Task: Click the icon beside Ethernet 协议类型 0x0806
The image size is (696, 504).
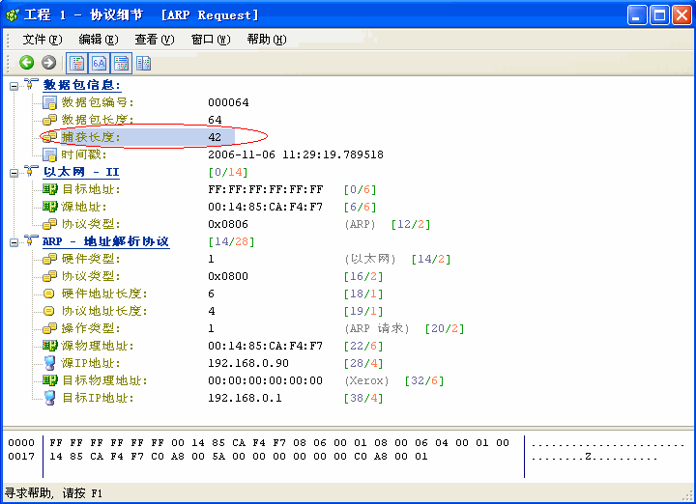Action: 49,224
